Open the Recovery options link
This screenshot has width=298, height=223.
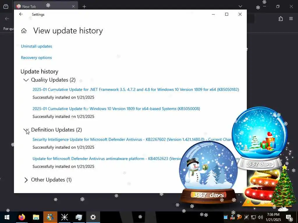(x=36, y=58)
